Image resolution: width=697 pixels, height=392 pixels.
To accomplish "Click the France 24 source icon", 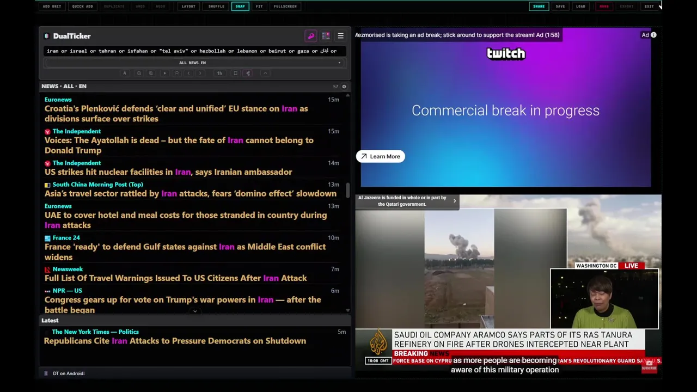I will (47, 238).
